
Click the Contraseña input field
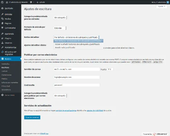point(76,85)
